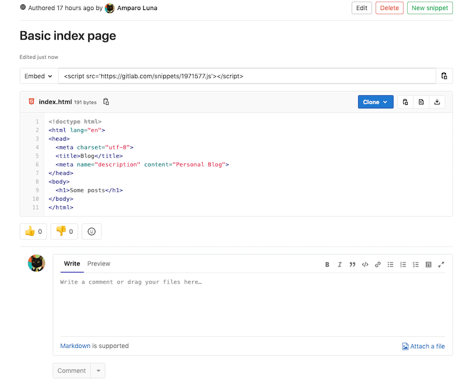Insert a table in the comment

[428, 264]
